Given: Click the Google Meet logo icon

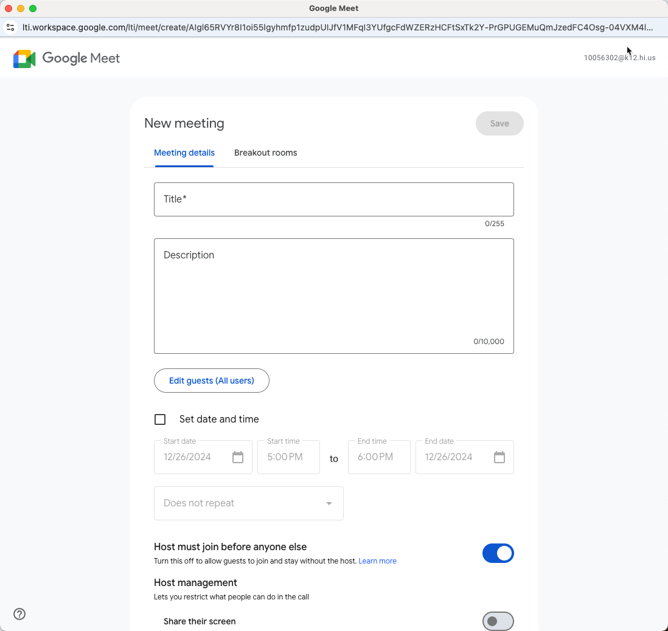Looking at the screenshot, I should 24,59.
